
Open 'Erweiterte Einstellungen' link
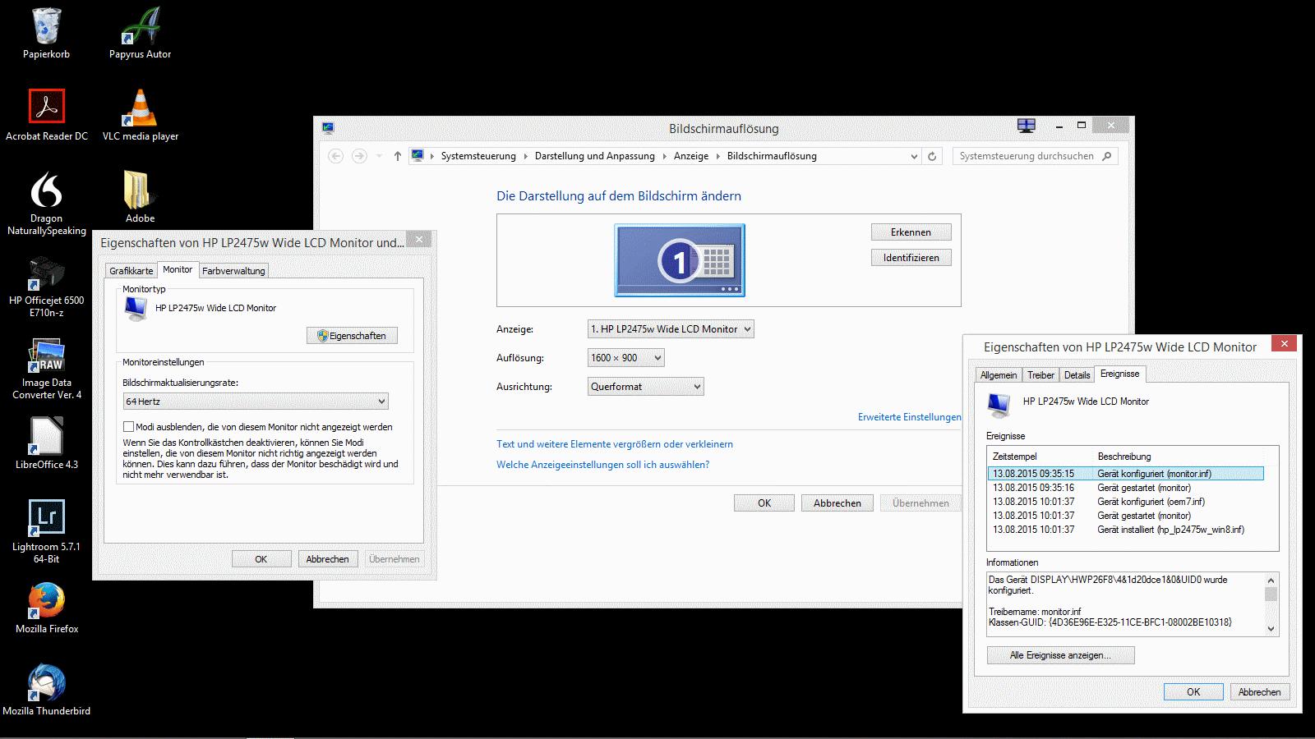click(909, 417)
